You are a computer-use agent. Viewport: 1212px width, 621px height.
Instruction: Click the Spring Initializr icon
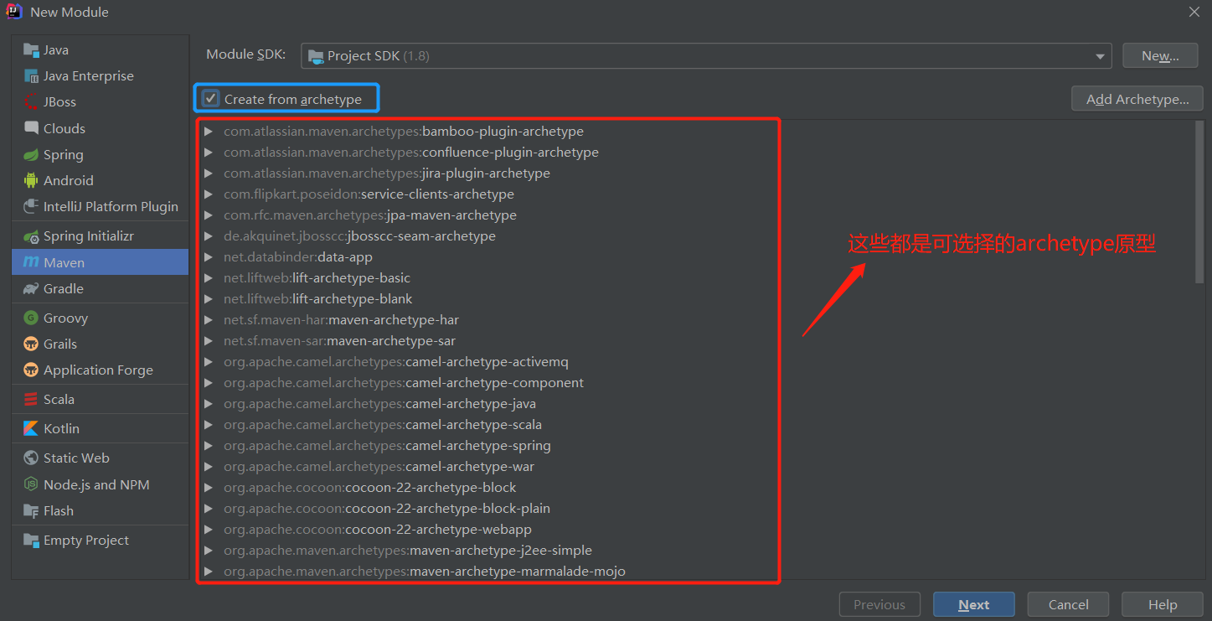coord(31,236)
